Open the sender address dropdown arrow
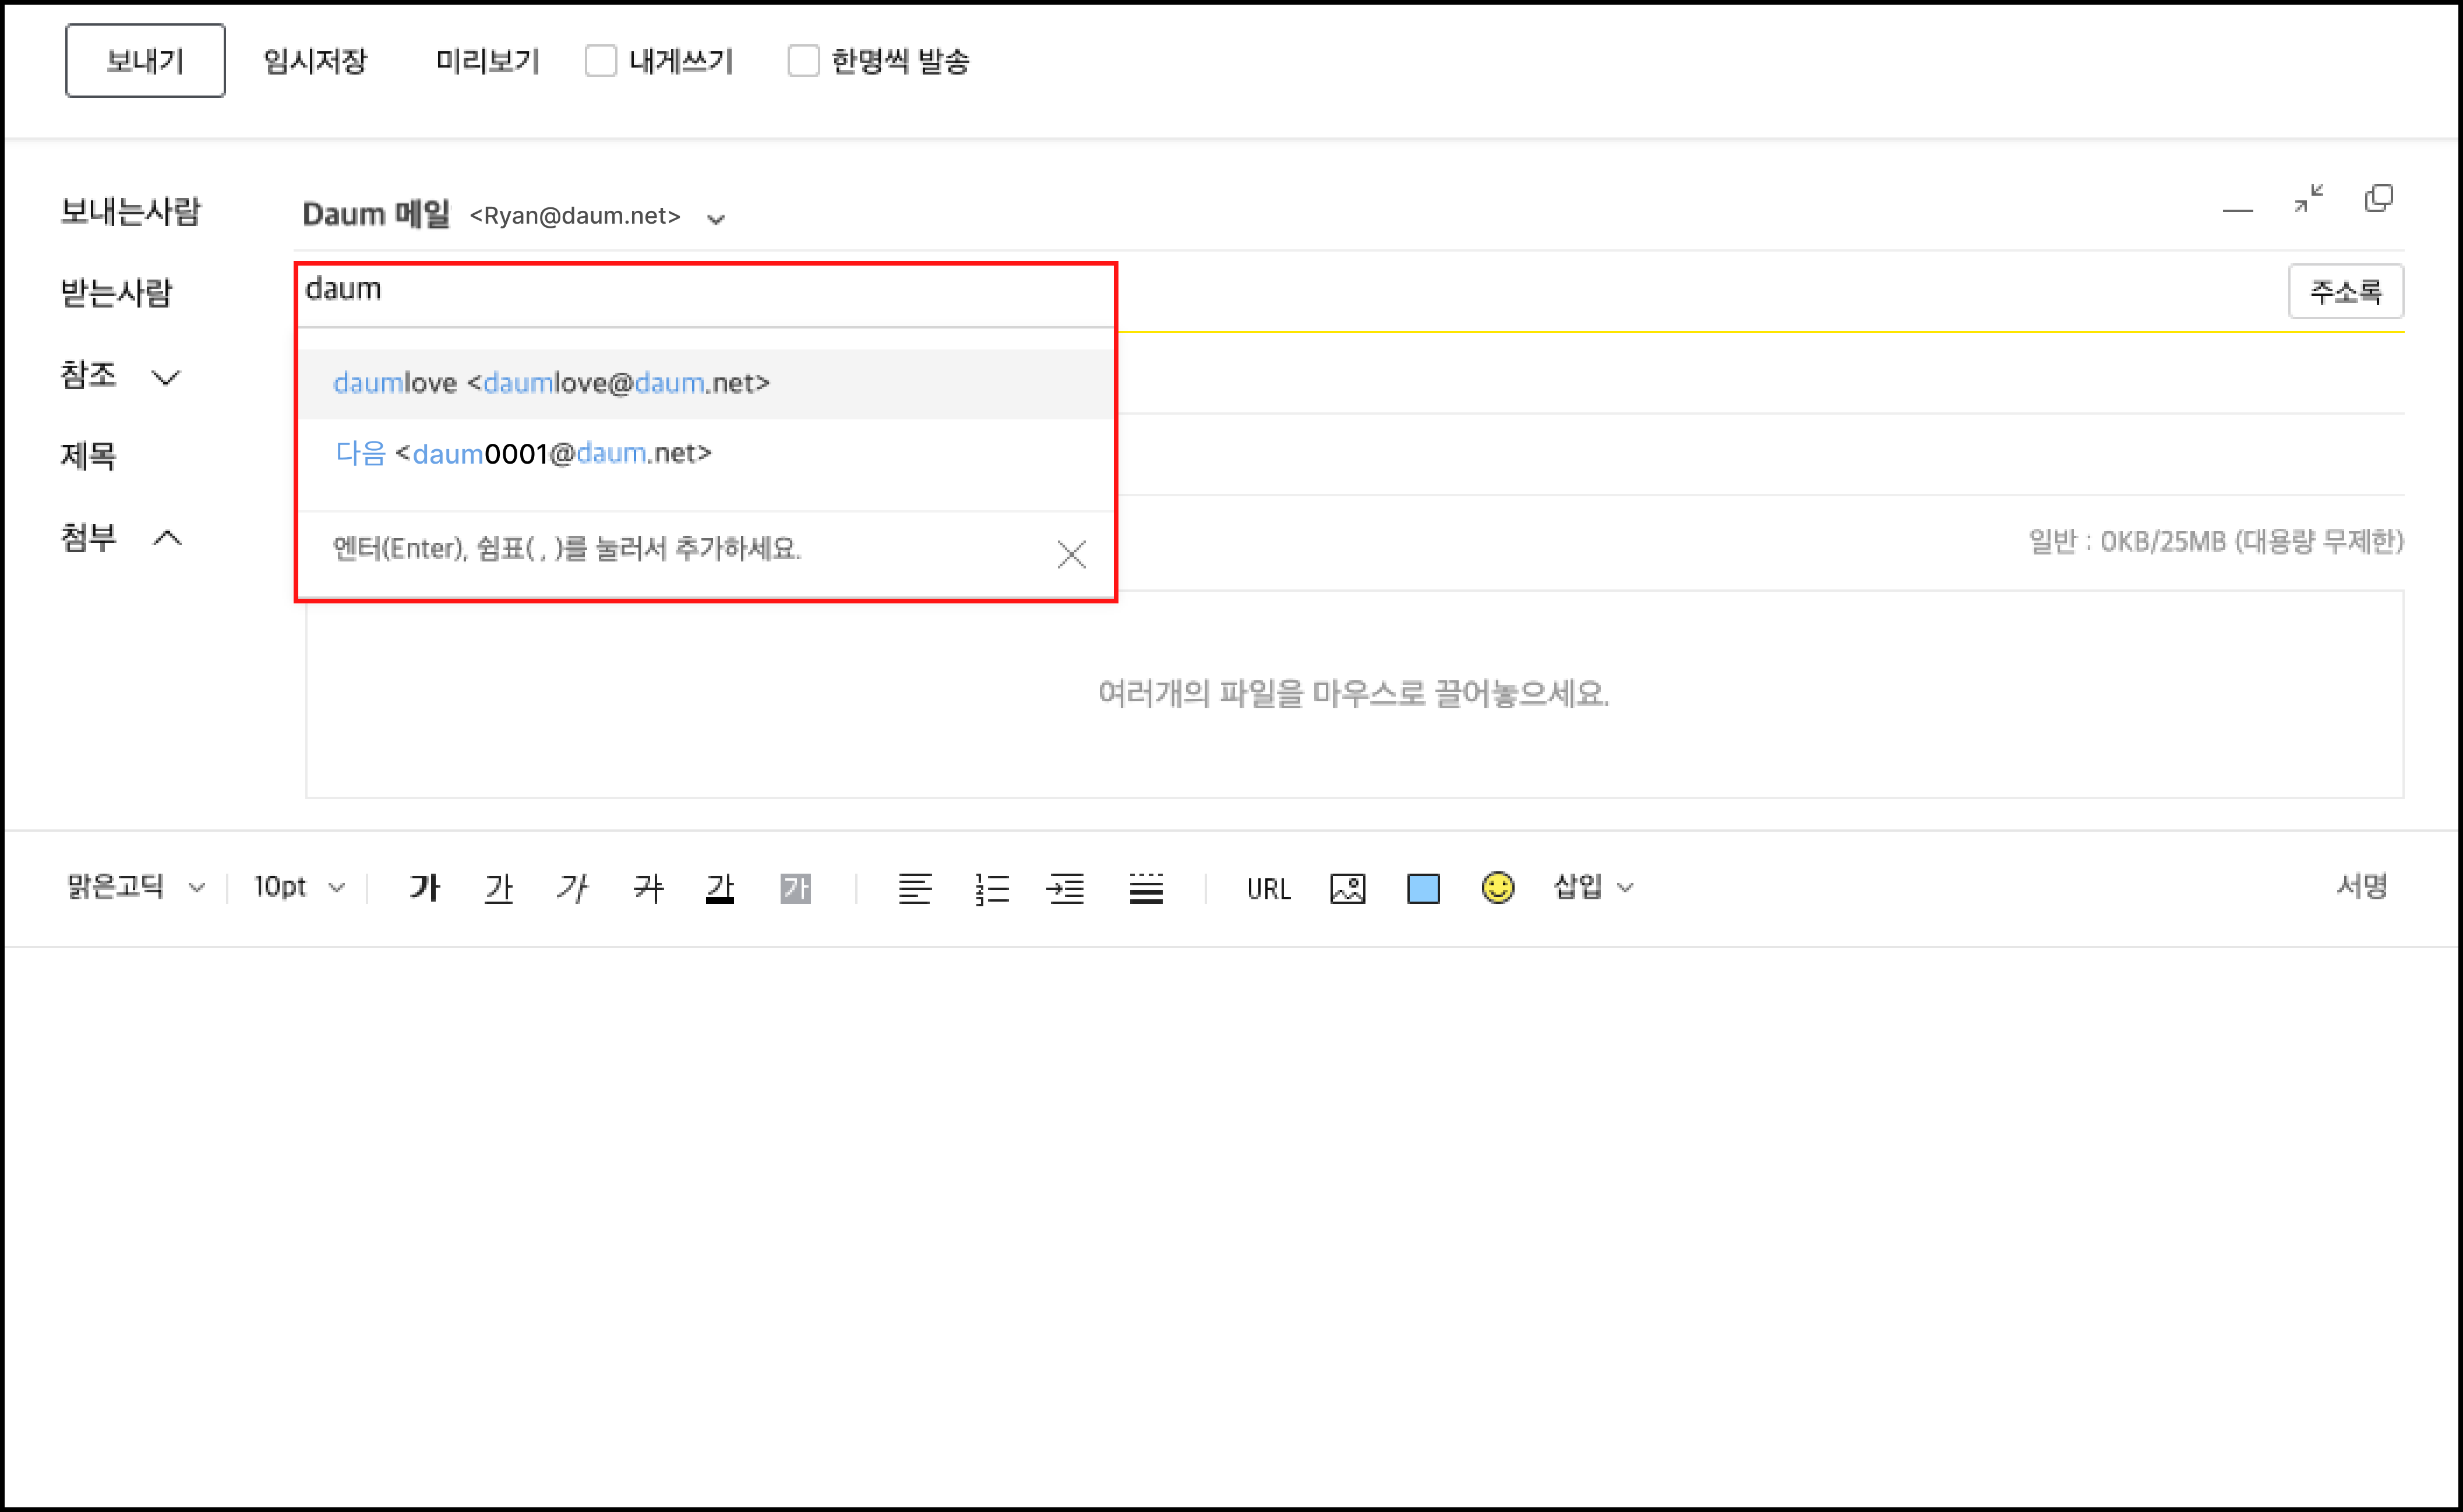Screen dimensions: 2463x1512 (x=716, y=219)
